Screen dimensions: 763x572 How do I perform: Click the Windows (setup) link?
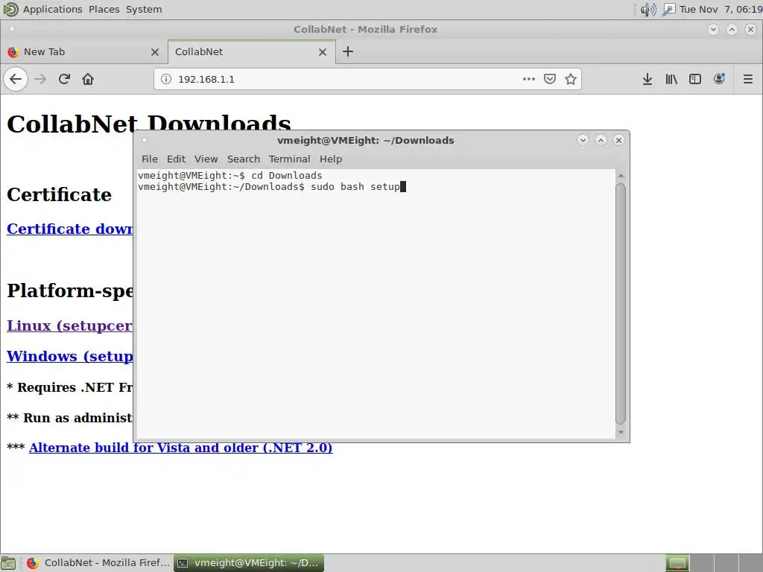pyautogui.click(x=69, y=356)
